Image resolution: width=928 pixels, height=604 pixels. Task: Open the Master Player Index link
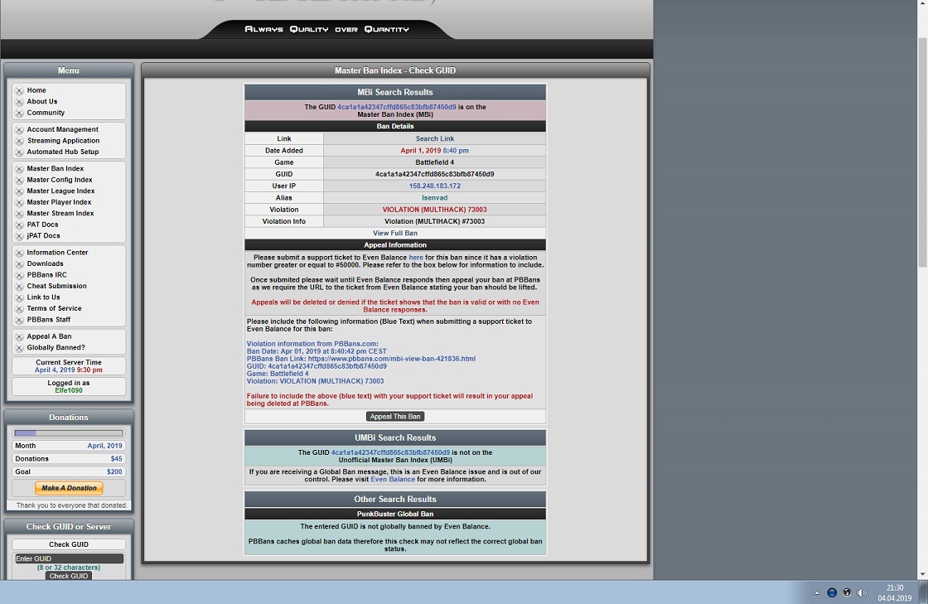point(59,202)
